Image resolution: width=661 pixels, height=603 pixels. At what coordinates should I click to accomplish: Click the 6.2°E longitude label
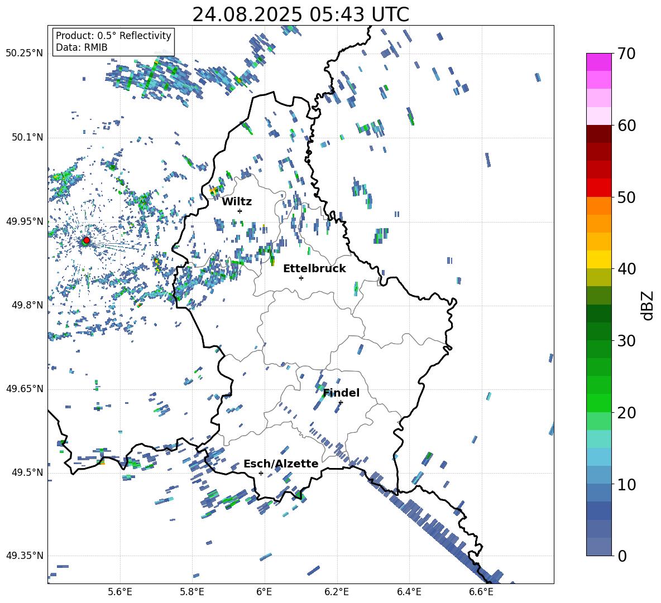337,592
